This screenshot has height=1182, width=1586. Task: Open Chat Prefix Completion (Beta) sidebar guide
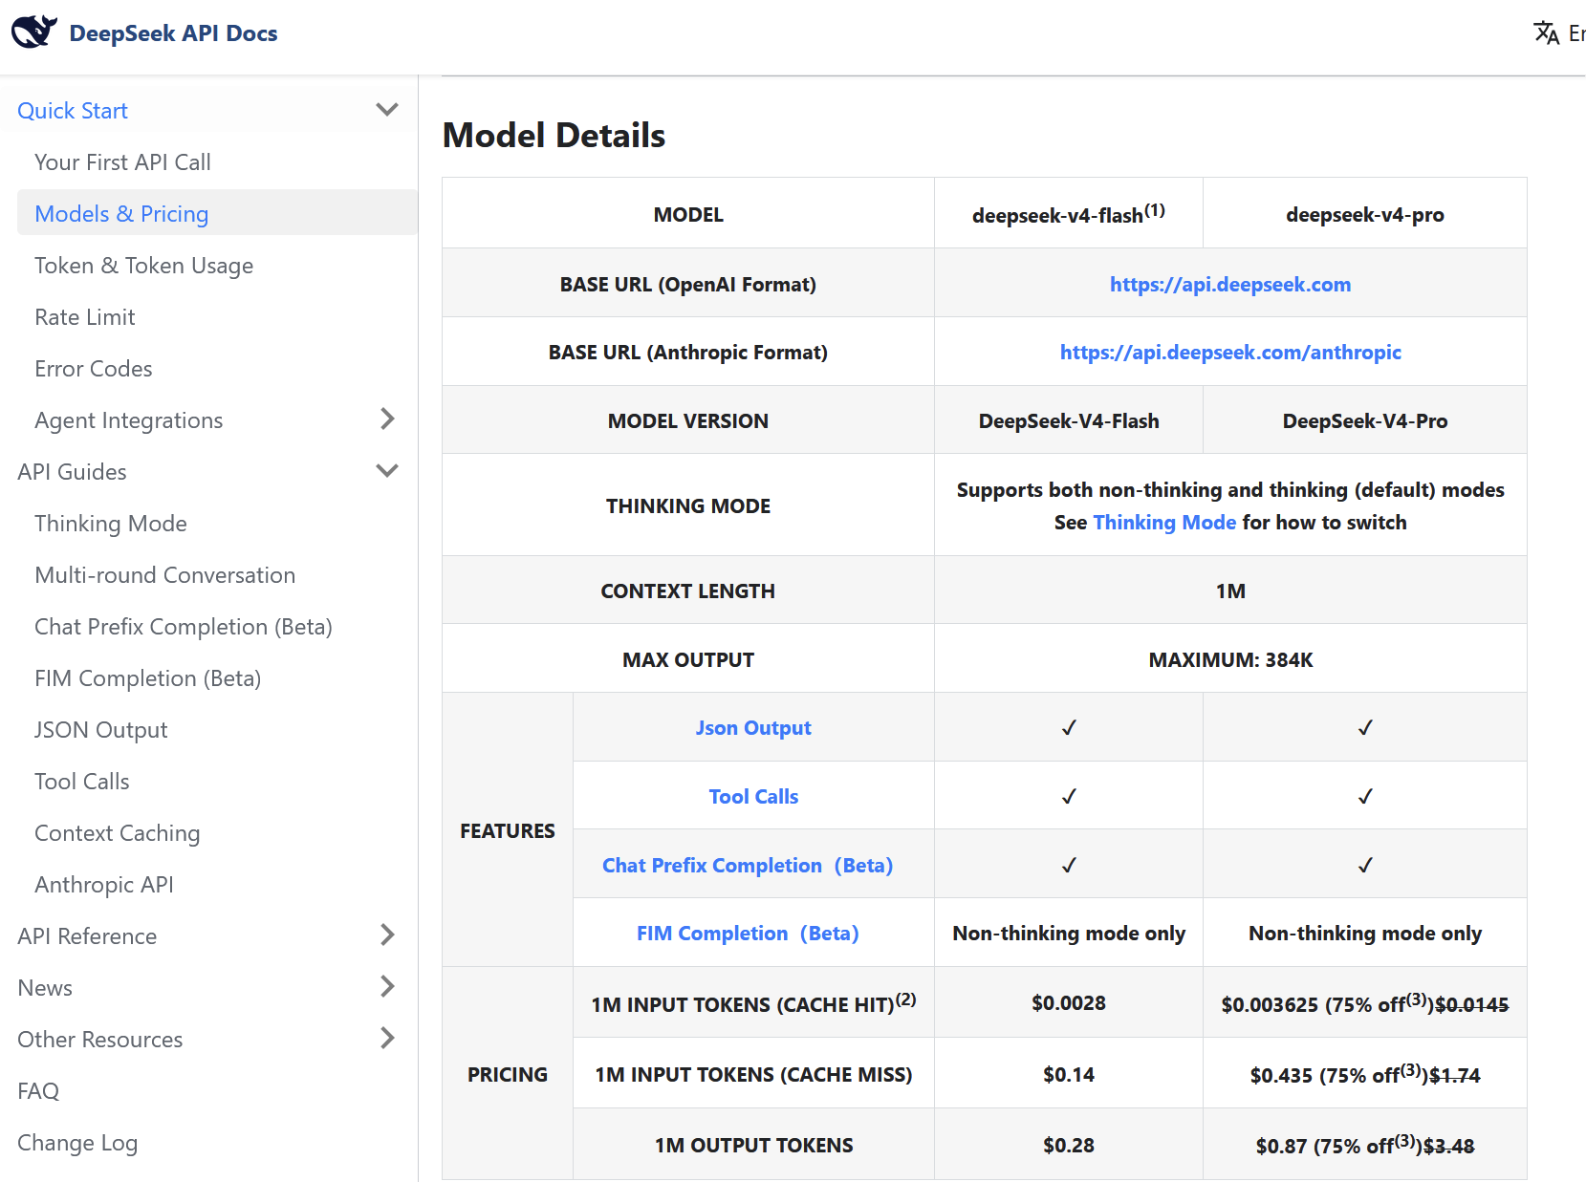[x=183, y=627]
